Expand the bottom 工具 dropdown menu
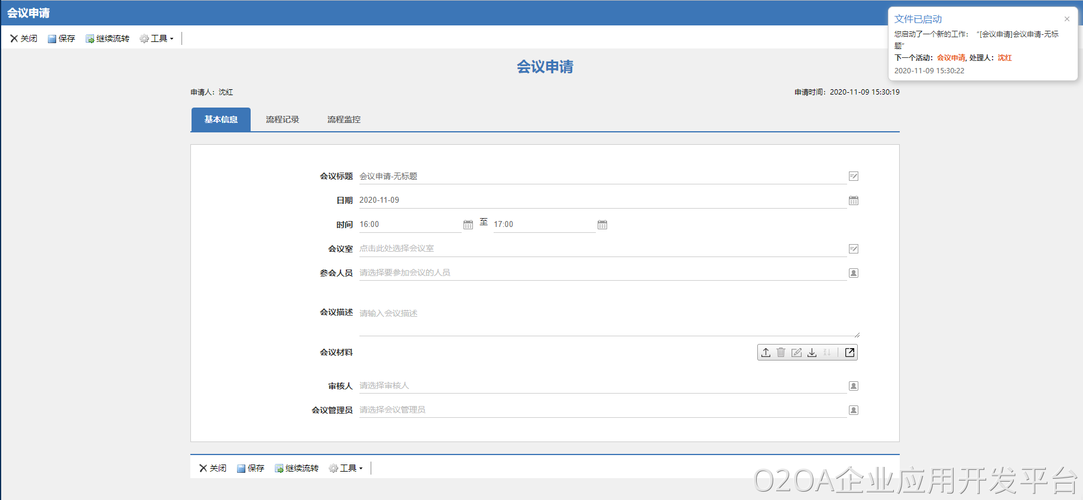 (346, 468)
